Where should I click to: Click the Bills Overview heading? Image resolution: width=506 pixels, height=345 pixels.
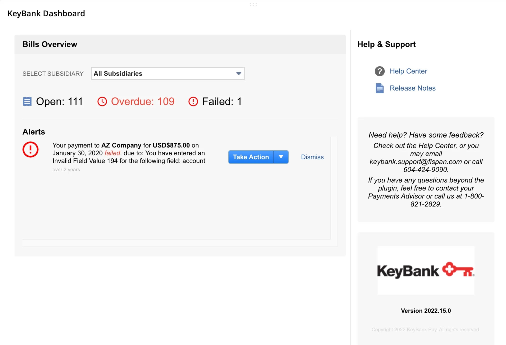50,44
